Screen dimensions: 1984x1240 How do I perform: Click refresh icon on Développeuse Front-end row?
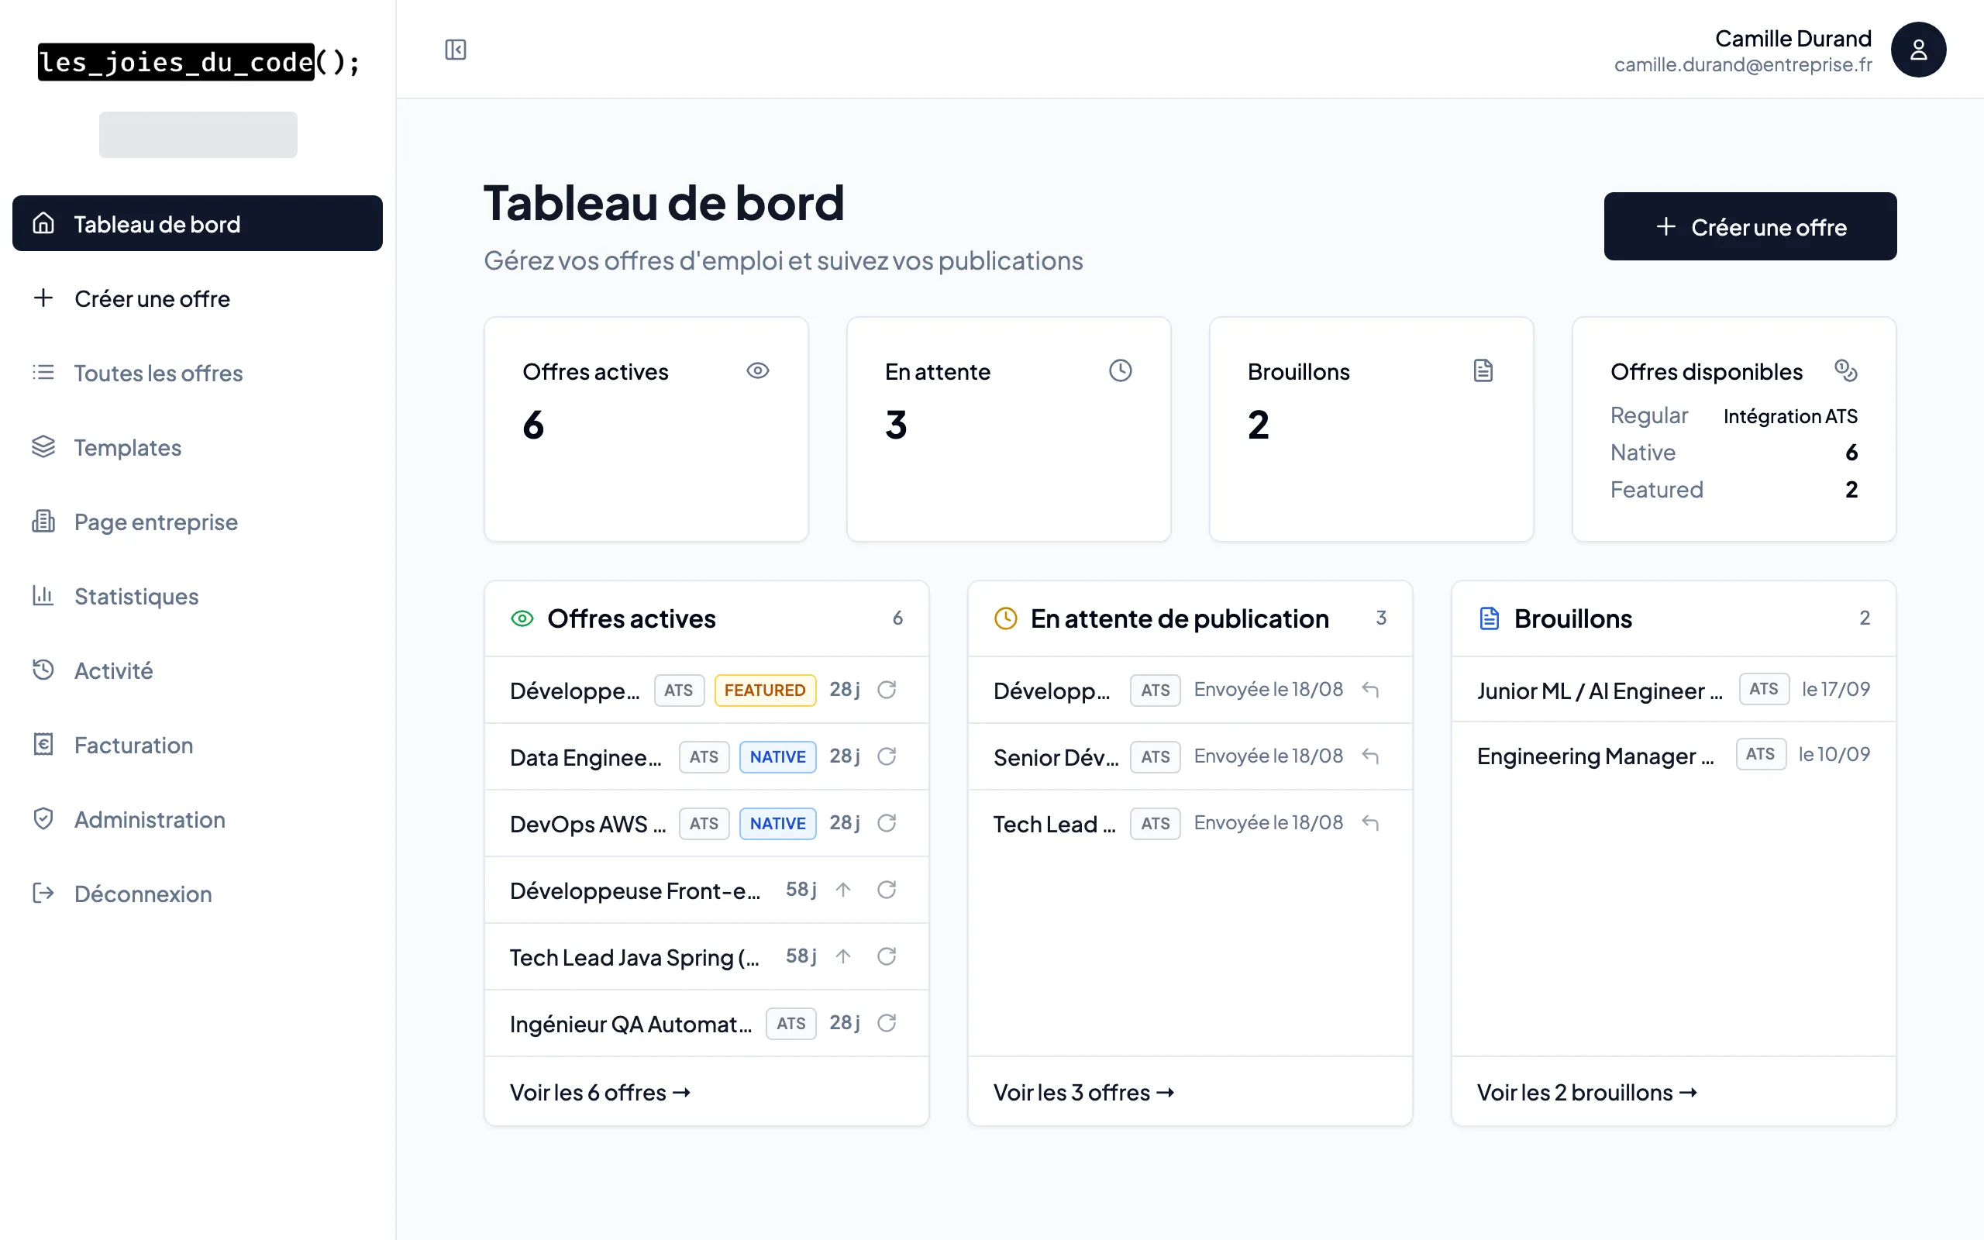tap(887, 890)
